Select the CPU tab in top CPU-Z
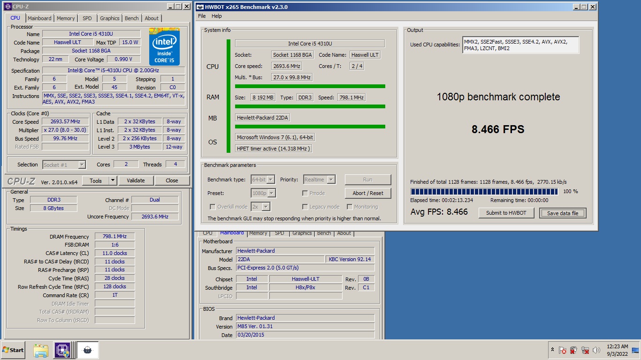 (15, 18)
